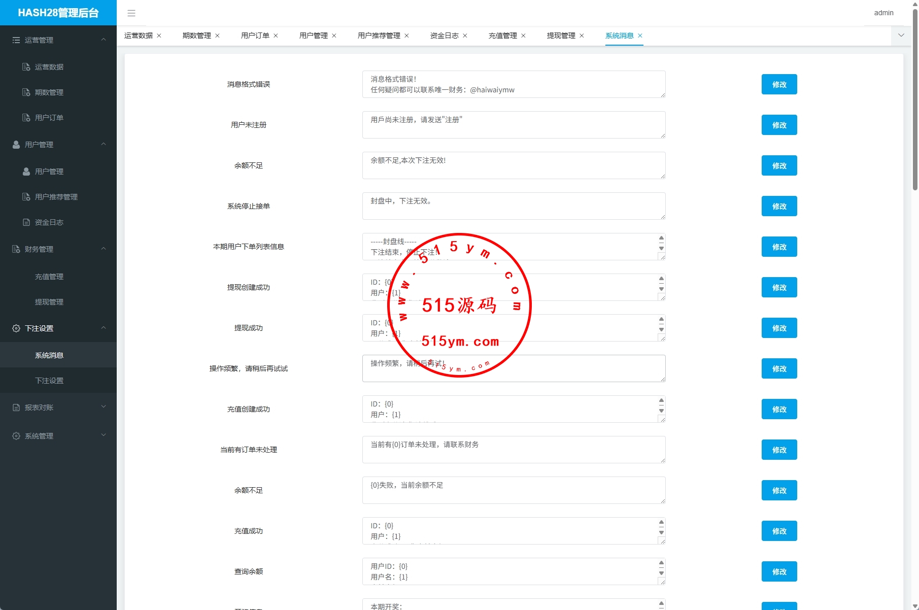
Task: Click the 运营数据 sidebar icon
Action: click(26, 67)
